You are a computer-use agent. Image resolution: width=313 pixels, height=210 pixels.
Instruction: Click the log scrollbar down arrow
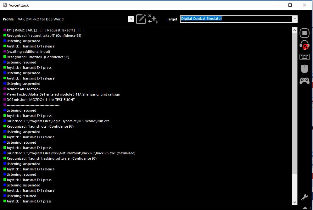coord(294,202)
